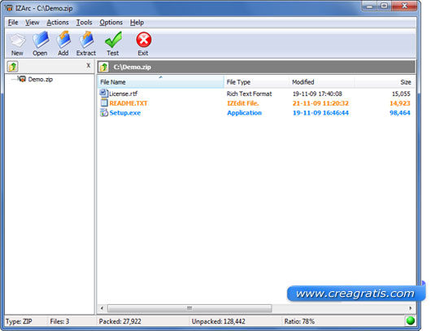Click the up-folder icon in tree pane
Image resolution: width=431 pixels, height=331 pixels.
click(13, 66)
